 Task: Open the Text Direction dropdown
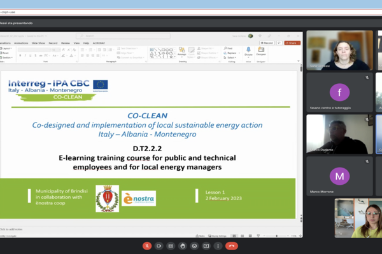[x=128, y=48]
